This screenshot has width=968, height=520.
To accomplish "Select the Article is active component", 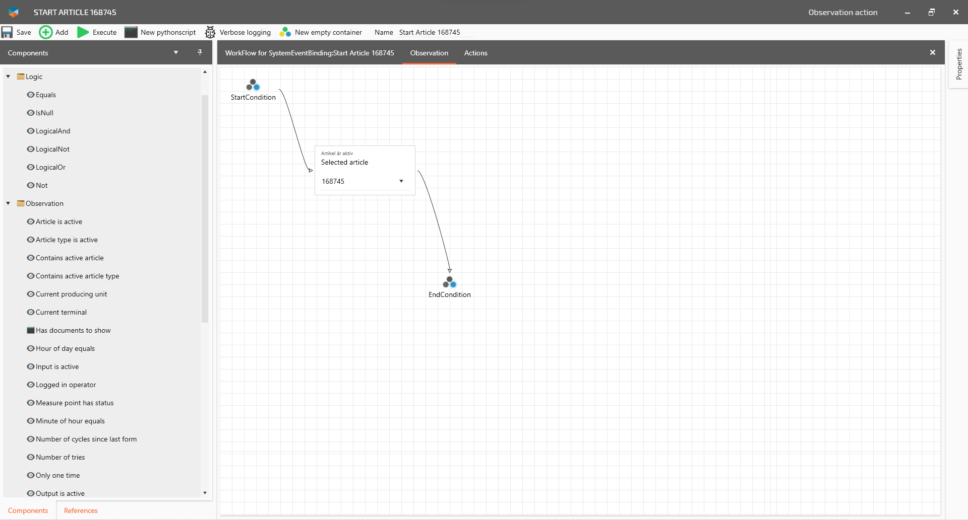I will (x=58, y=221).
